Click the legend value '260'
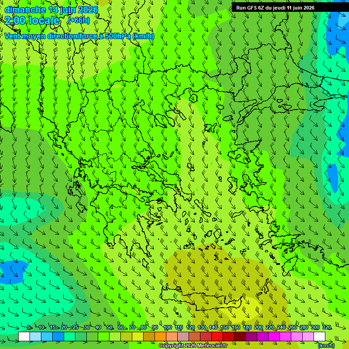This screenshot has width=349, height=349. tap(293, 327)
